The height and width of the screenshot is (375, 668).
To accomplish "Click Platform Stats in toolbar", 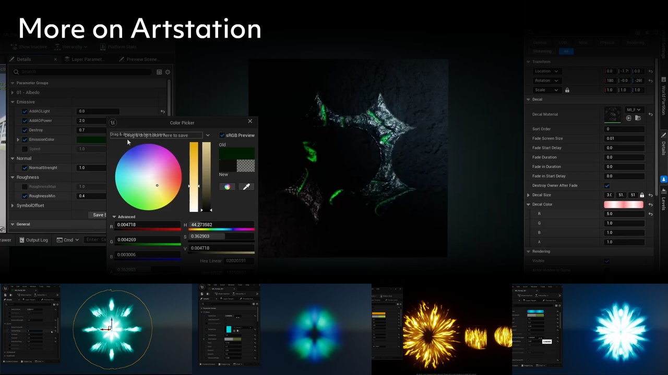I will 118,47.
